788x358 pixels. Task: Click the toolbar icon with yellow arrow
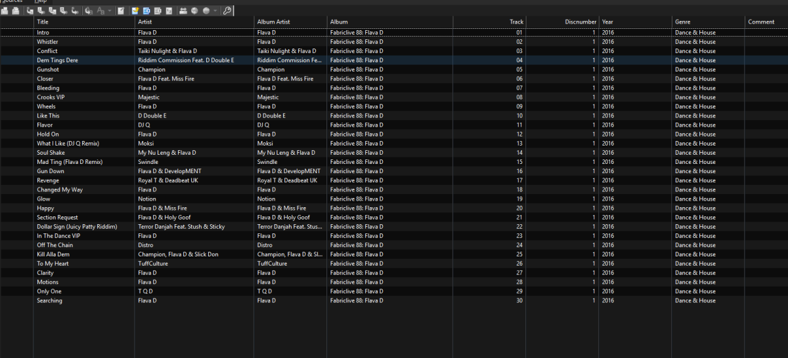pyautogui.click(x=135, y=10)
